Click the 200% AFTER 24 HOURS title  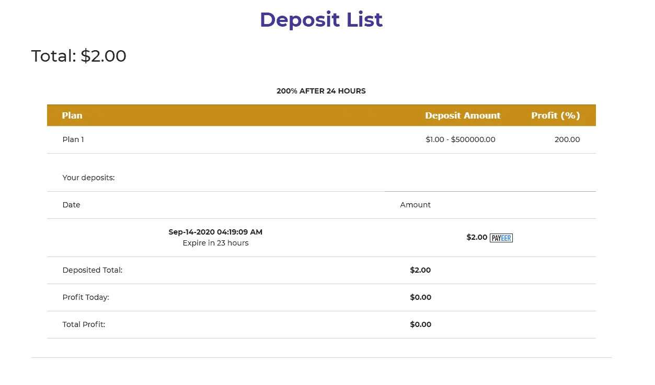(321, 91)
